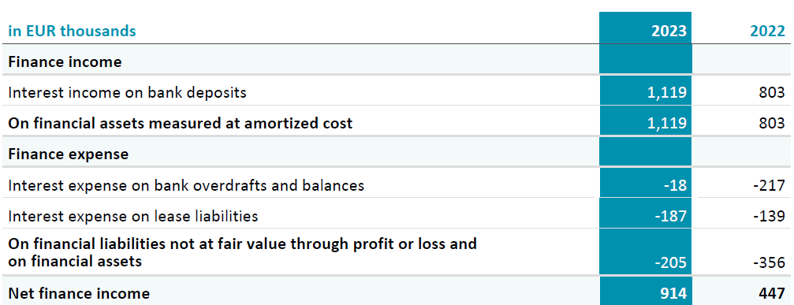Viewport: 794px width, 305px height.
Task: Select 'On financial assets measured at amortized cost'
Action: [x=181, y=124]
